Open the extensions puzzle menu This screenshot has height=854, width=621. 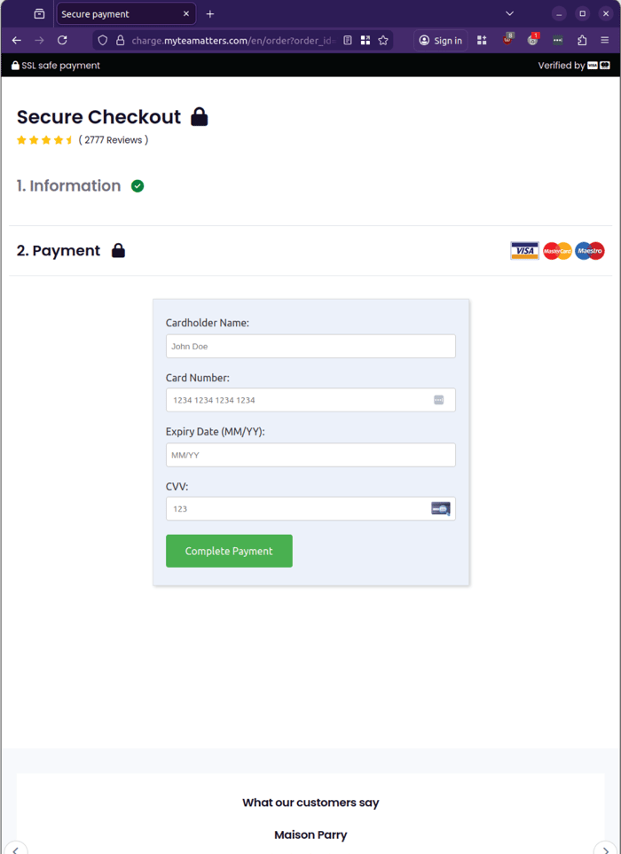point(581,40)
